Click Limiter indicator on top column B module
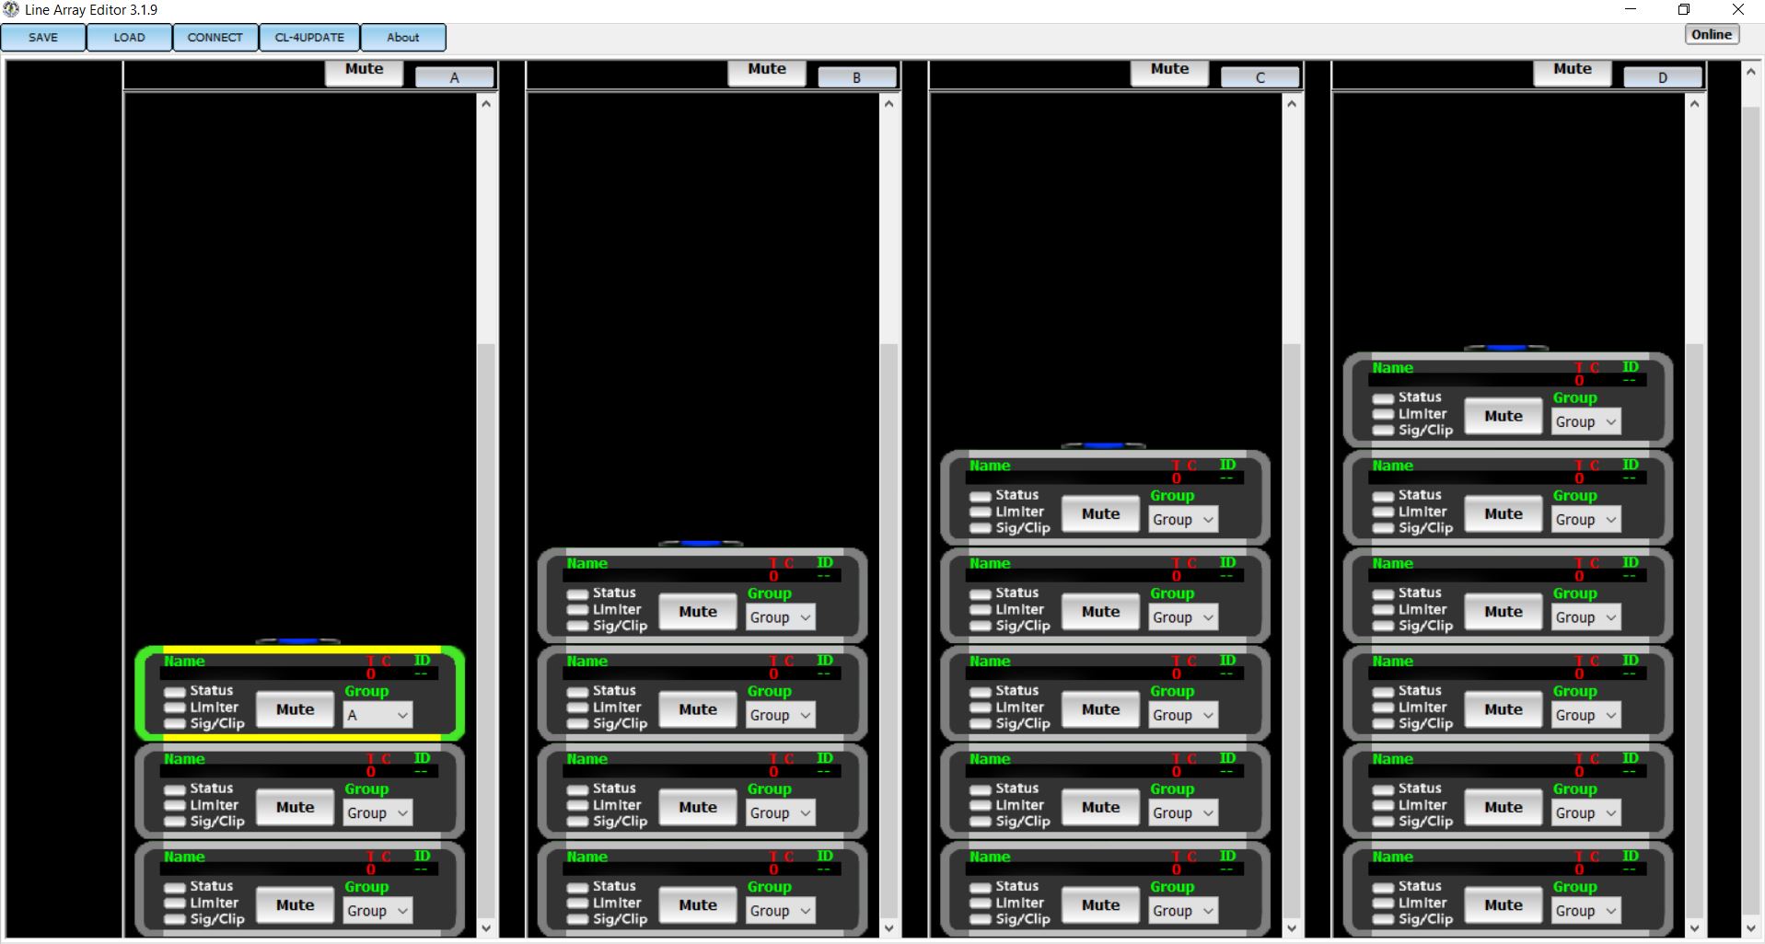Screen dimensions: 1765x944 coord(577,610)
